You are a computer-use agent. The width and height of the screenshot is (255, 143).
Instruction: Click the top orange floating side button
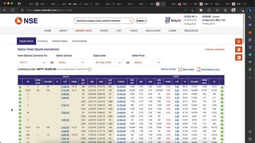pyautogui.click(x=239, y=41)
